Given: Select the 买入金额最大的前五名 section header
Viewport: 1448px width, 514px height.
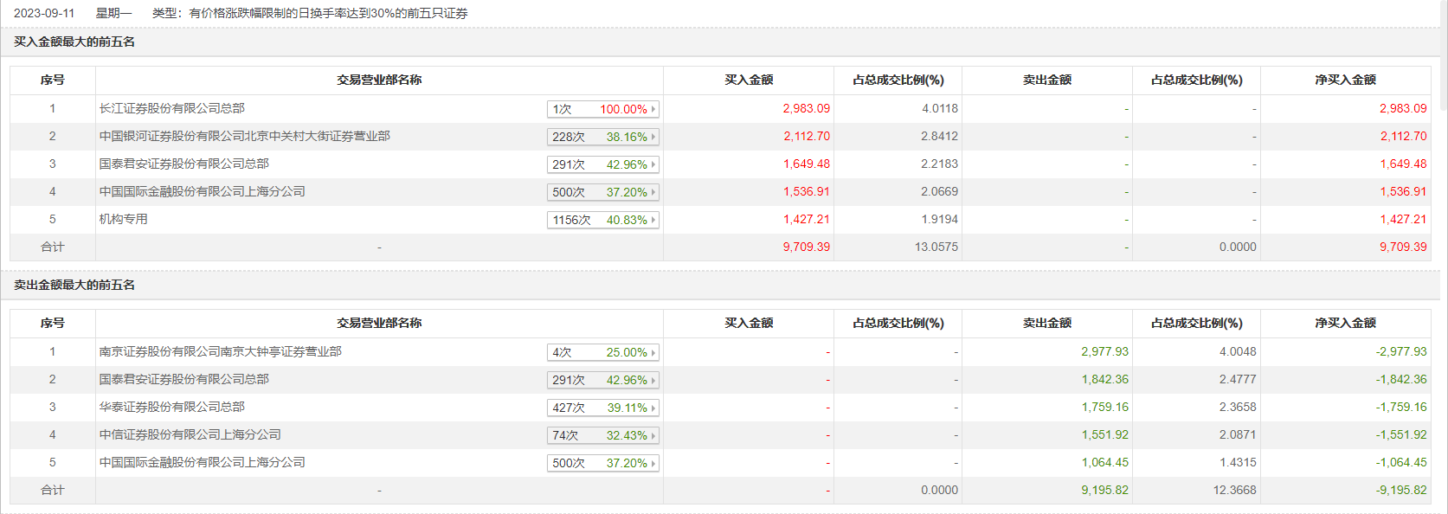Looking at the screenshot, I should [x=74, y=42].
